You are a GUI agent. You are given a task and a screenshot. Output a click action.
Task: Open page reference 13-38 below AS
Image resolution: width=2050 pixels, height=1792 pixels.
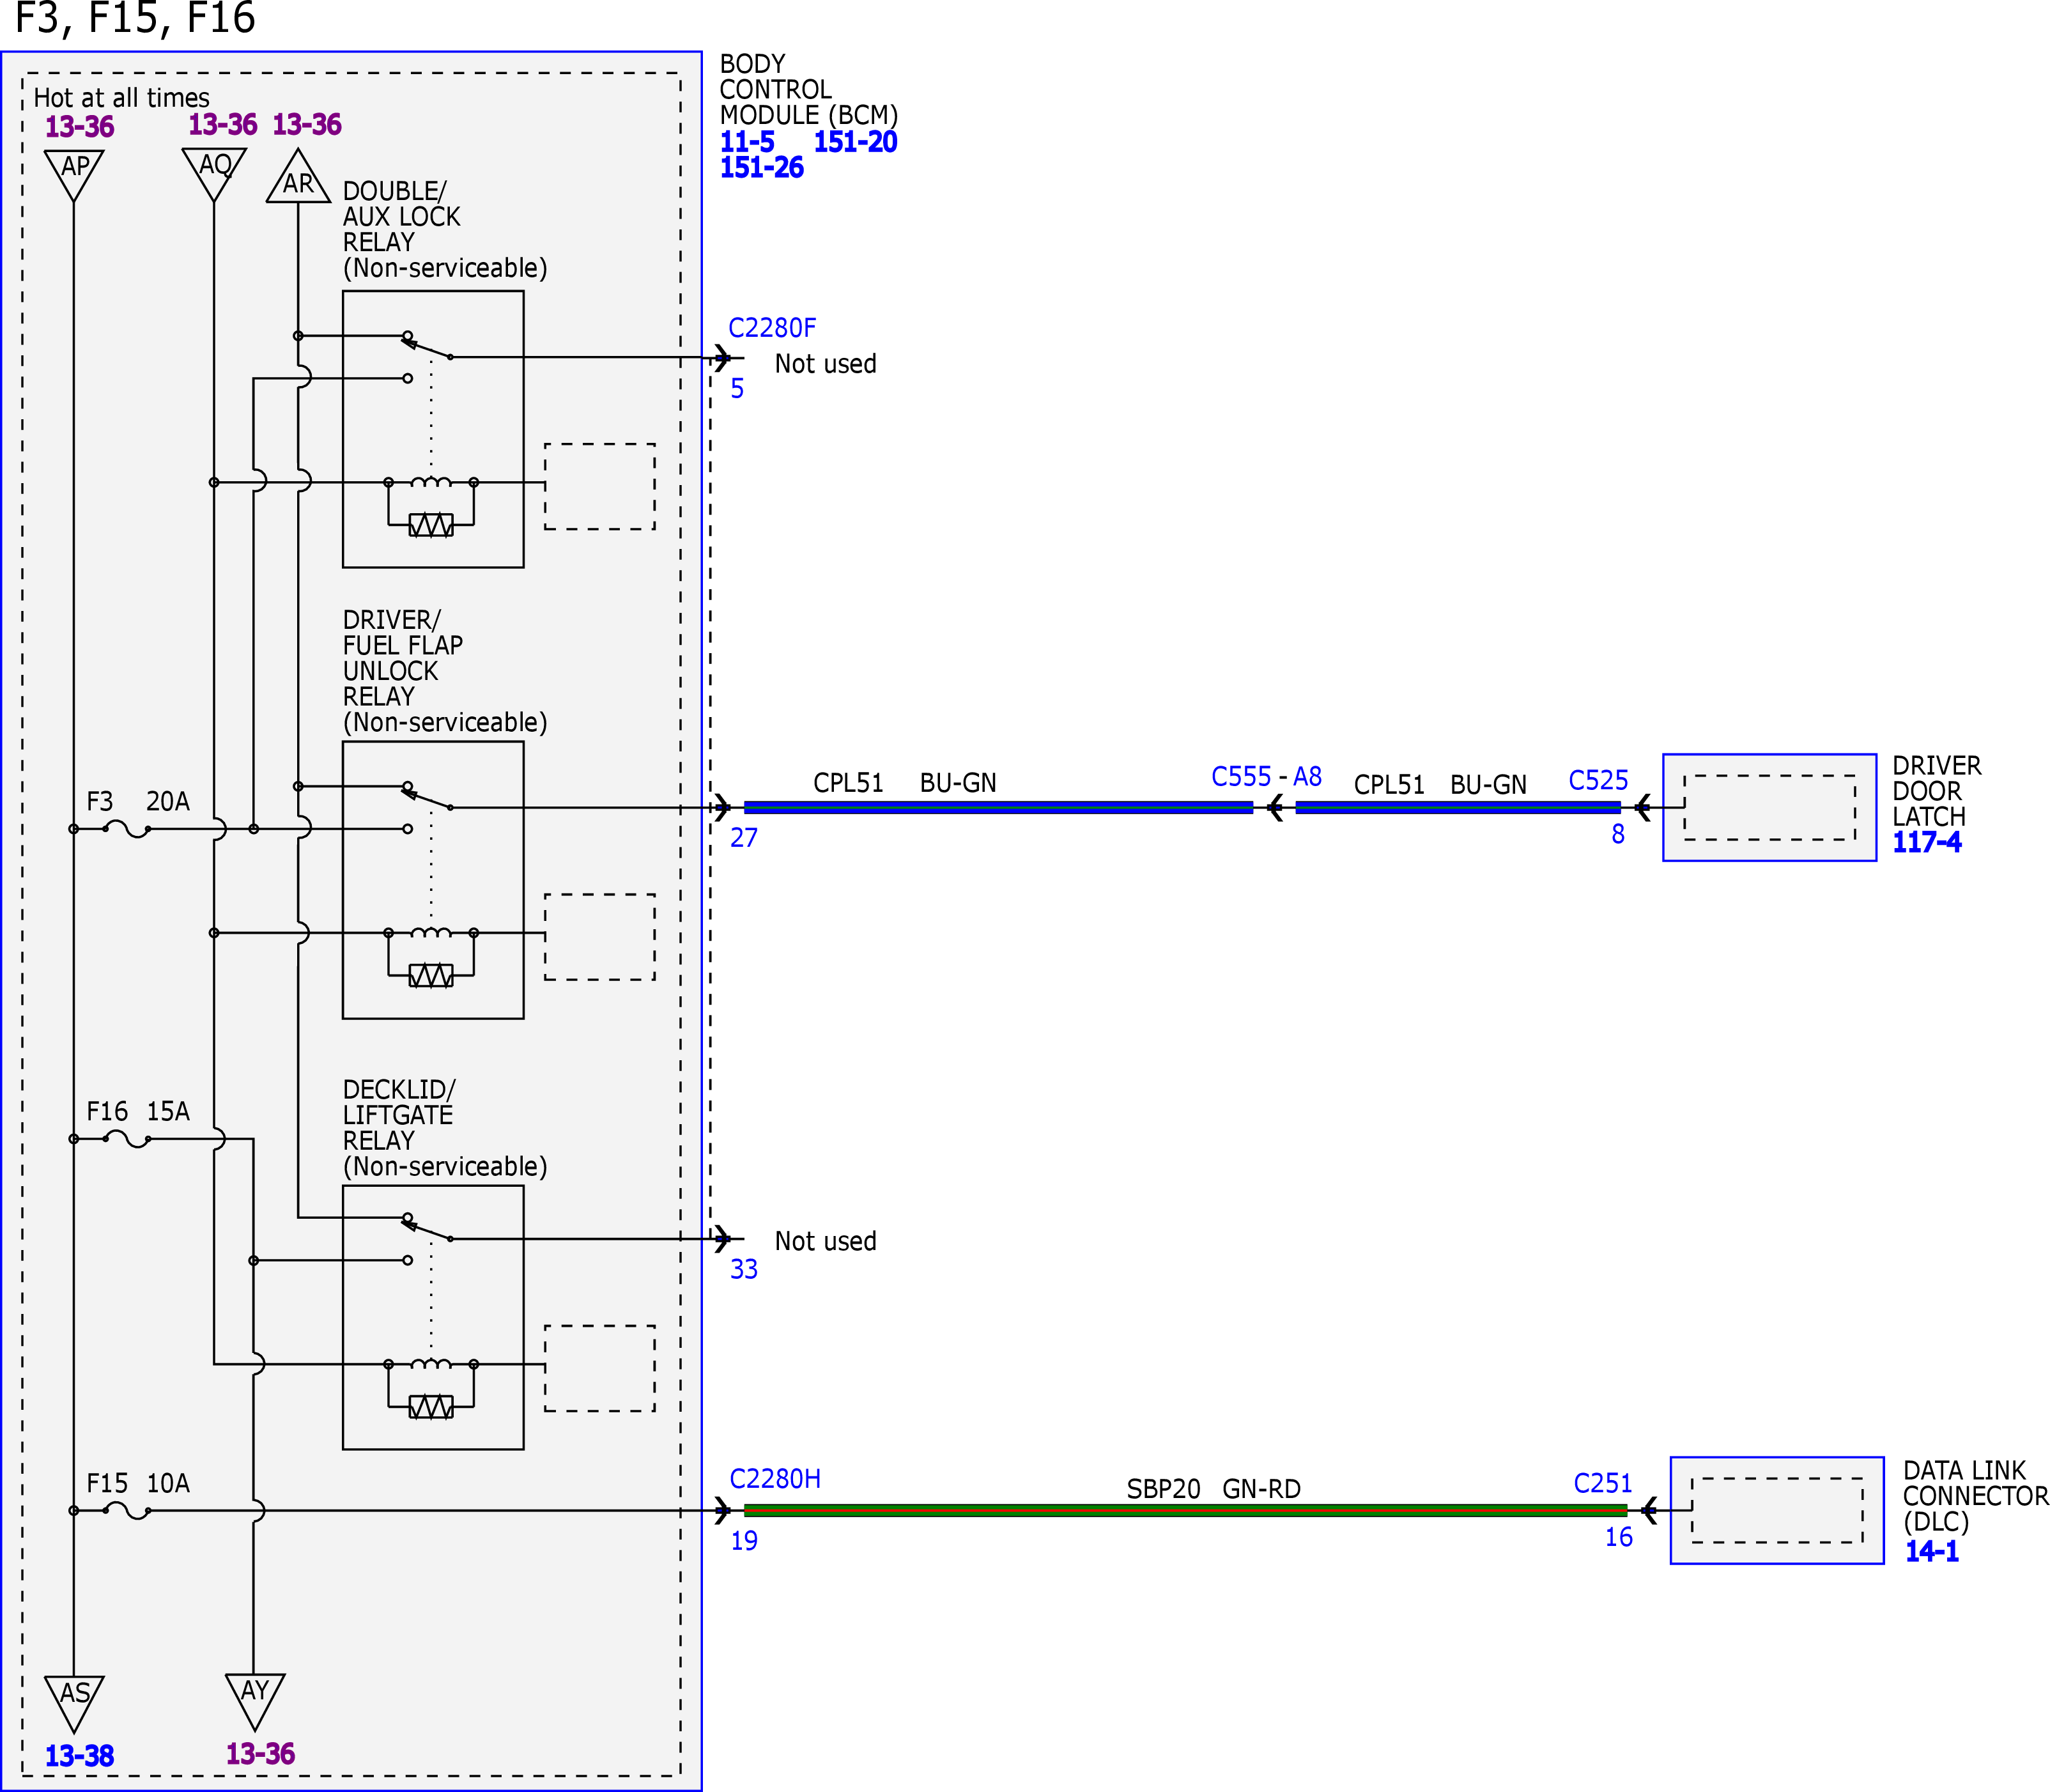[79, 1756]
